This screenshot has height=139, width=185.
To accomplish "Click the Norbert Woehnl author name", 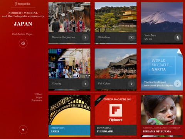I will 23,13.
